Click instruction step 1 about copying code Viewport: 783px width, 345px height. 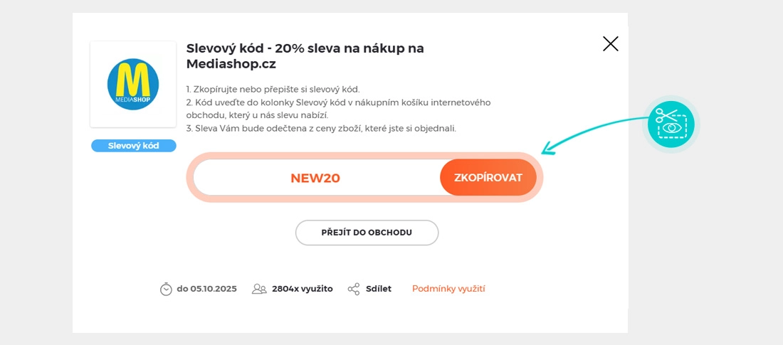coord(273,90)
